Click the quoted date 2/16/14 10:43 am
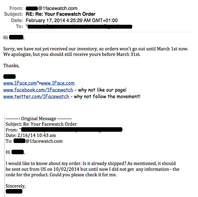Image resolution: width=198 pixels, height=197 pixels. pos(37,135)
